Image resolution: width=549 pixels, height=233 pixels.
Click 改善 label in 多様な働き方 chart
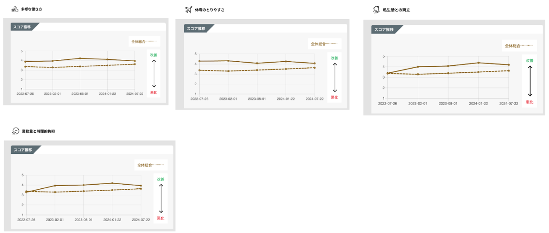point(154,55)
